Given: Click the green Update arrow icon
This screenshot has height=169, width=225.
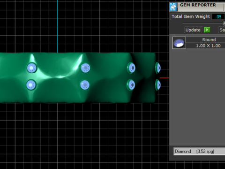Looking at the screenshot, I should click(x=207, y=30).
